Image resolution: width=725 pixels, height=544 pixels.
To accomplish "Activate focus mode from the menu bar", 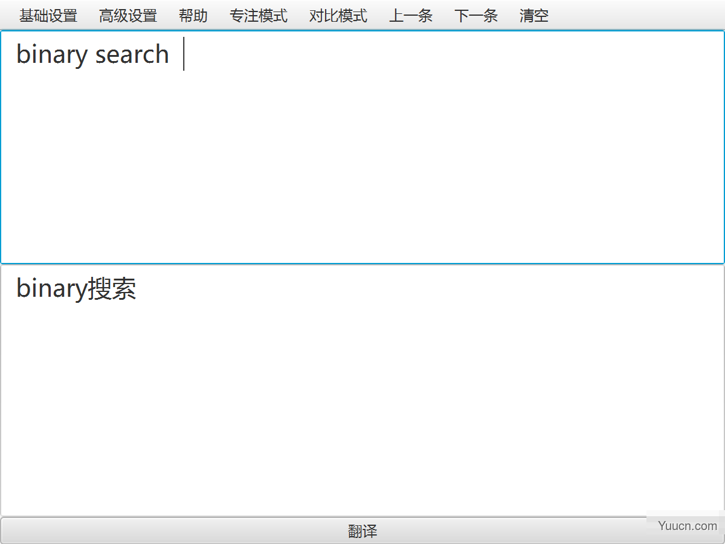I will click(259, 16).
